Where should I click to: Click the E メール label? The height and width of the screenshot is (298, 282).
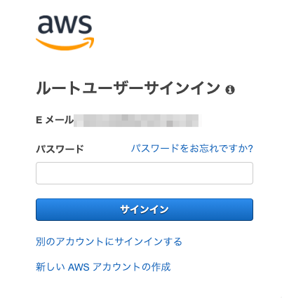pyautogui.click(x=55, y=120)
